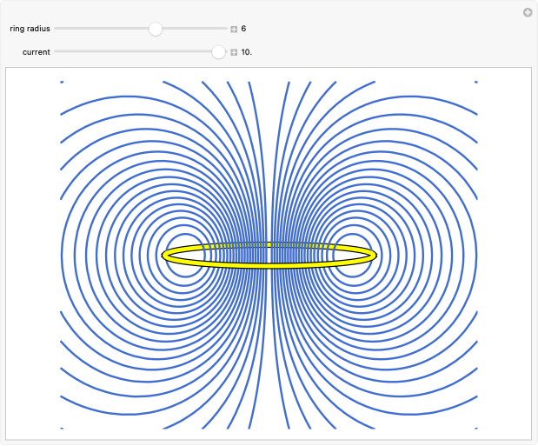This screenshot has height=446, width=538.
Task: Click the left end of ring radius track
Action: pyautogui.click(x=56, y=29)
